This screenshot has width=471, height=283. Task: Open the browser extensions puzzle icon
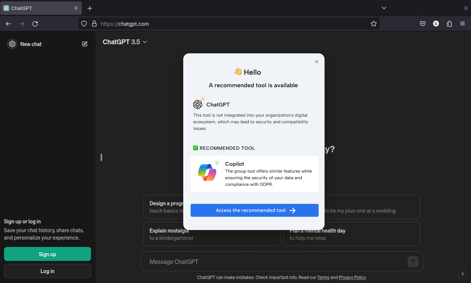click(449, 24)
